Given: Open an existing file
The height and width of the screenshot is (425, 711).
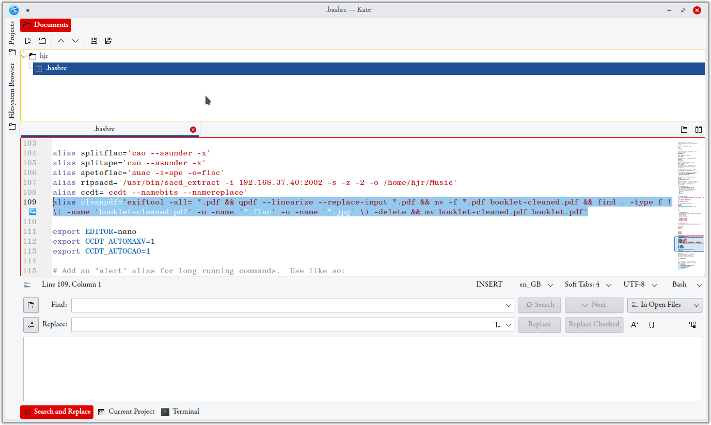Looking at the screenshot, I should coord(42,41).
